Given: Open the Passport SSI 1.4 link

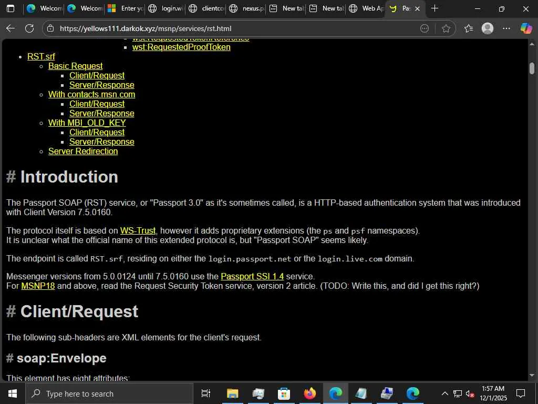Looking at the screenshot, I should click(x=252, y=277).
